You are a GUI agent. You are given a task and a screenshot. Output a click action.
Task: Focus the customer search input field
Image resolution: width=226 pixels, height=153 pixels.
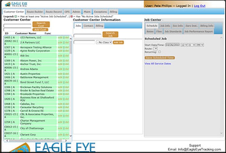(x=17, y=26)
